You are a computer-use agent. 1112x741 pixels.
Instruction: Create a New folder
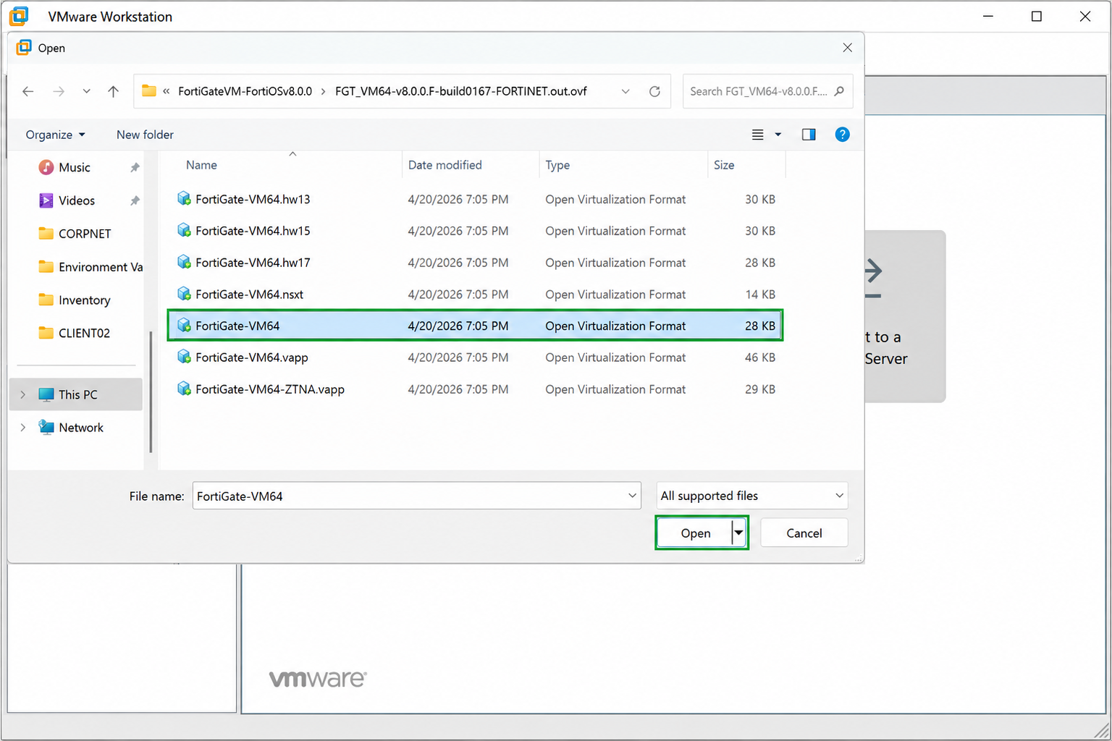[x=145, y=135]
